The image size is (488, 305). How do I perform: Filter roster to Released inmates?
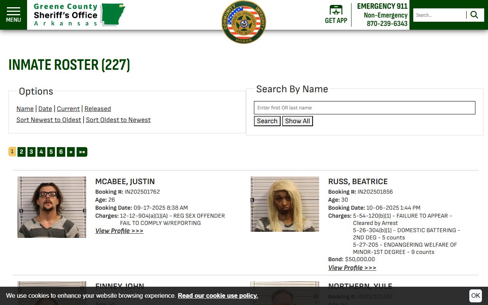tap(98, 109)
